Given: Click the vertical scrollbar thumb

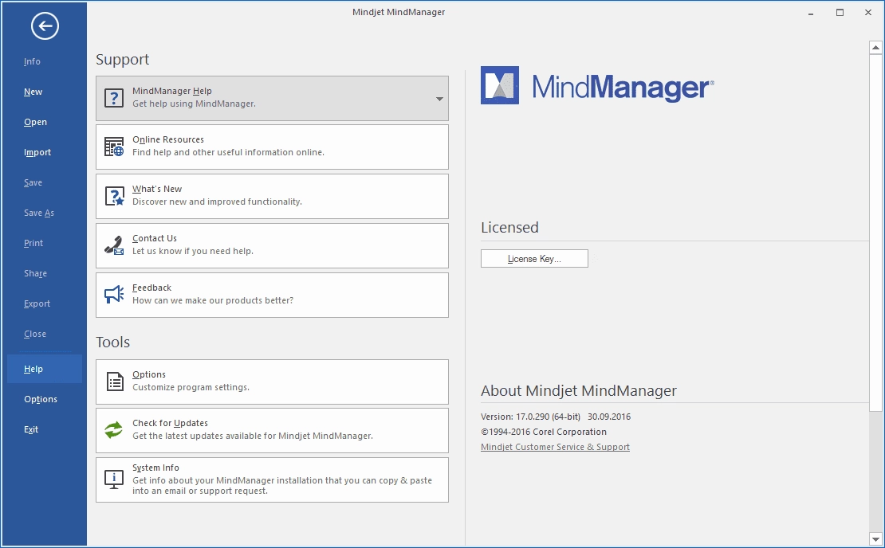Looking at the screenshot, I should (x=875, y=233).
